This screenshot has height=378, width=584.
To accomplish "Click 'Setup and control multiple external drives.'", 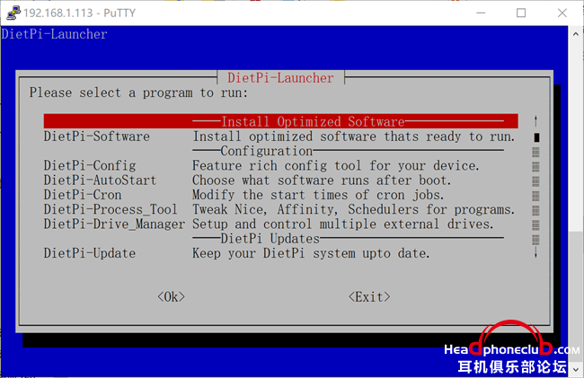I will tap(342, 224).
